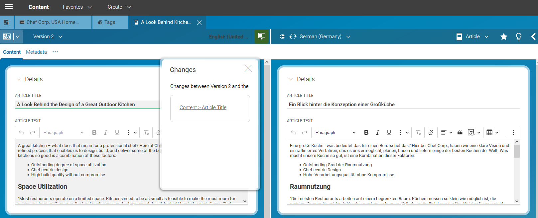The width and height of the screenshot is (538, 218).
Task: Open the Version 2 dropdown
Action: pyautogui.click(x=48, y=36)
